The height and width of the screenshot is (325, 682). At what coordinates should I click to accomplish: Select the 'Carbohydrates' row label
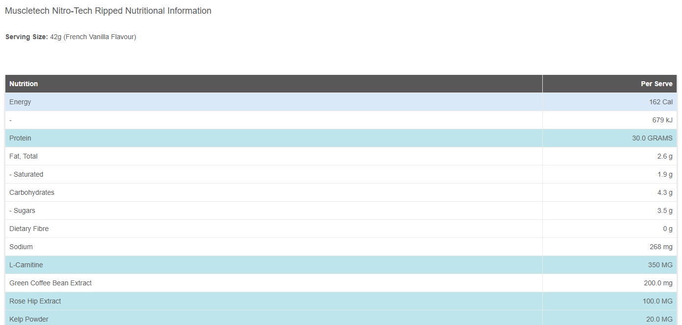tap(32, 192)
